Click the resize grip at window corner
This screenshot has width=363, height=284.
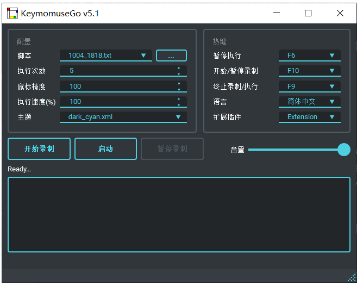pyautogui.click(x=352, y=277)
